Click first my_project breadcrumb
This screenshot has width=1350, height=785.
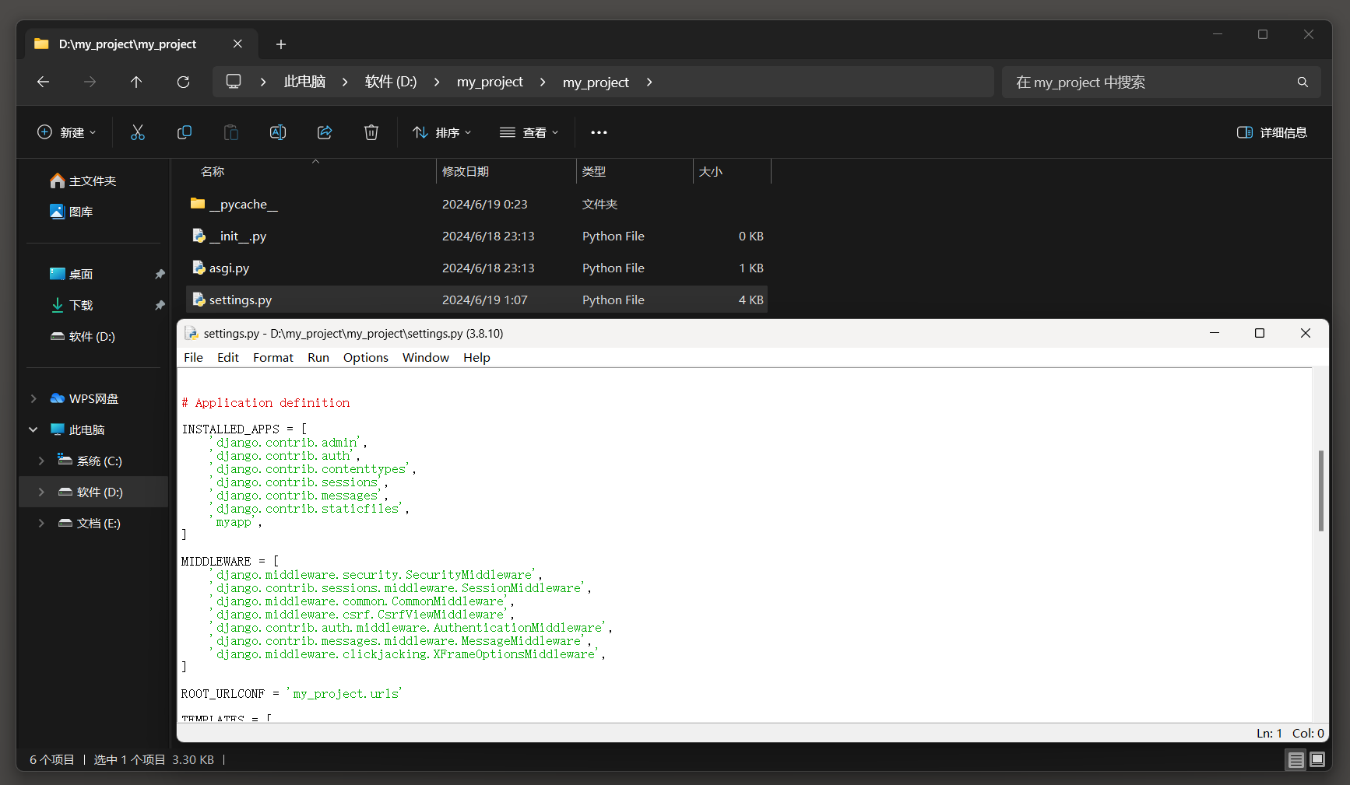[490, 82]
